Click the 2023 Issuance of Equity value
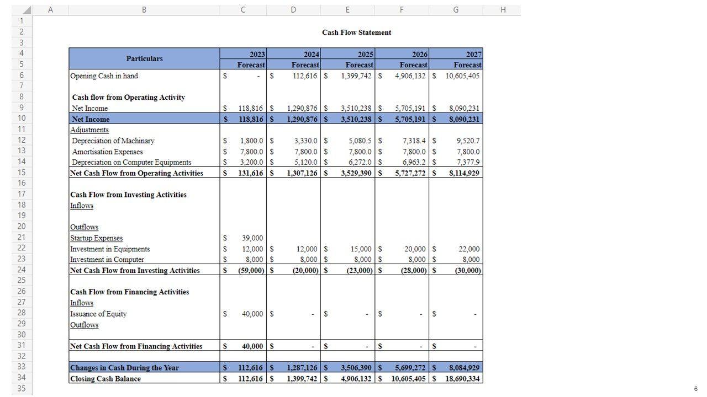707x397 pixels. tap(252, 314)
